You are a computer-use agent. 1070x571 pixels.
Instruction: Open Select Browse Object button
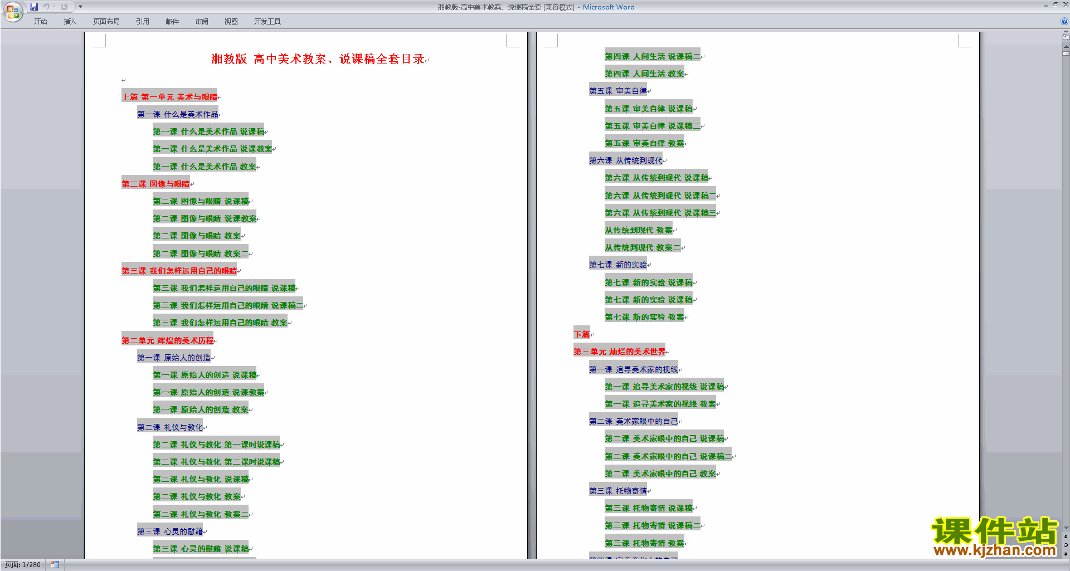pos(1066,545)
